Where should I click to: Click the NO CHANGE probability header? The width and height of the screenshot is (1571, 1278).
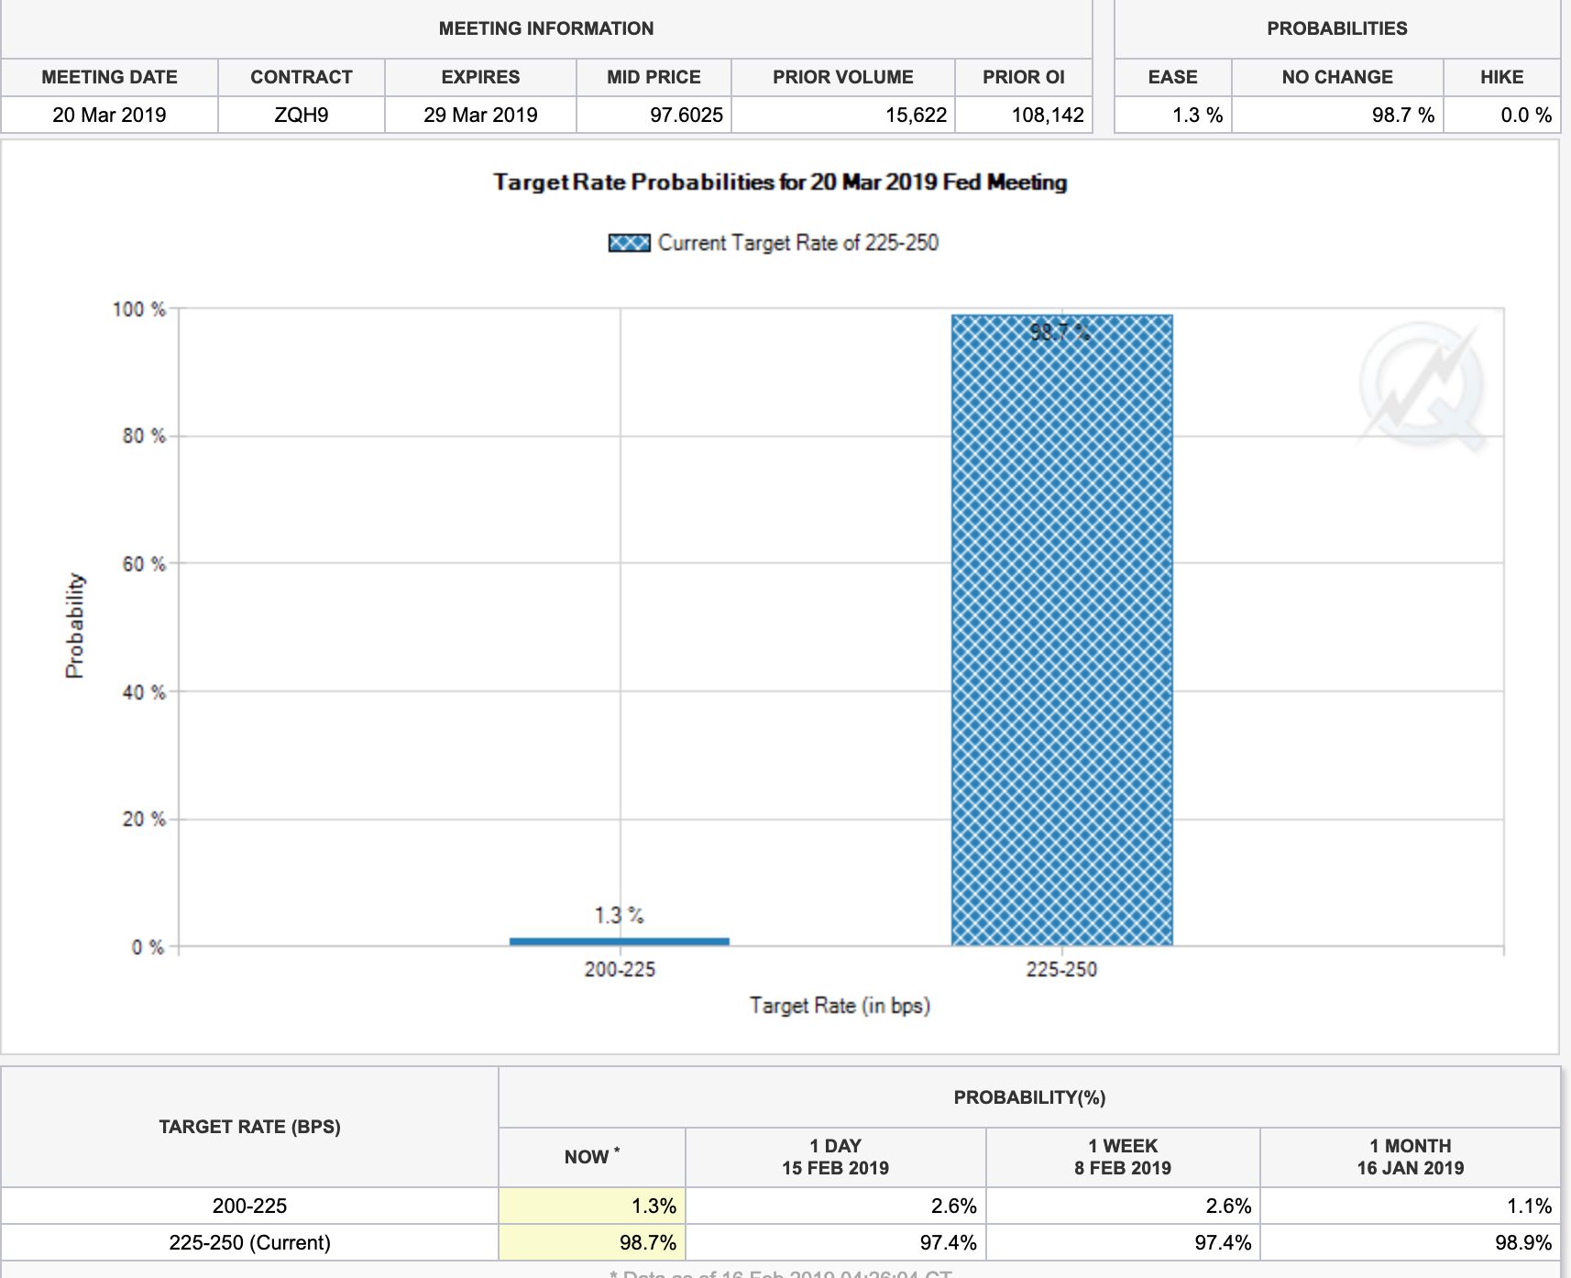click(x=1336, y=77)
